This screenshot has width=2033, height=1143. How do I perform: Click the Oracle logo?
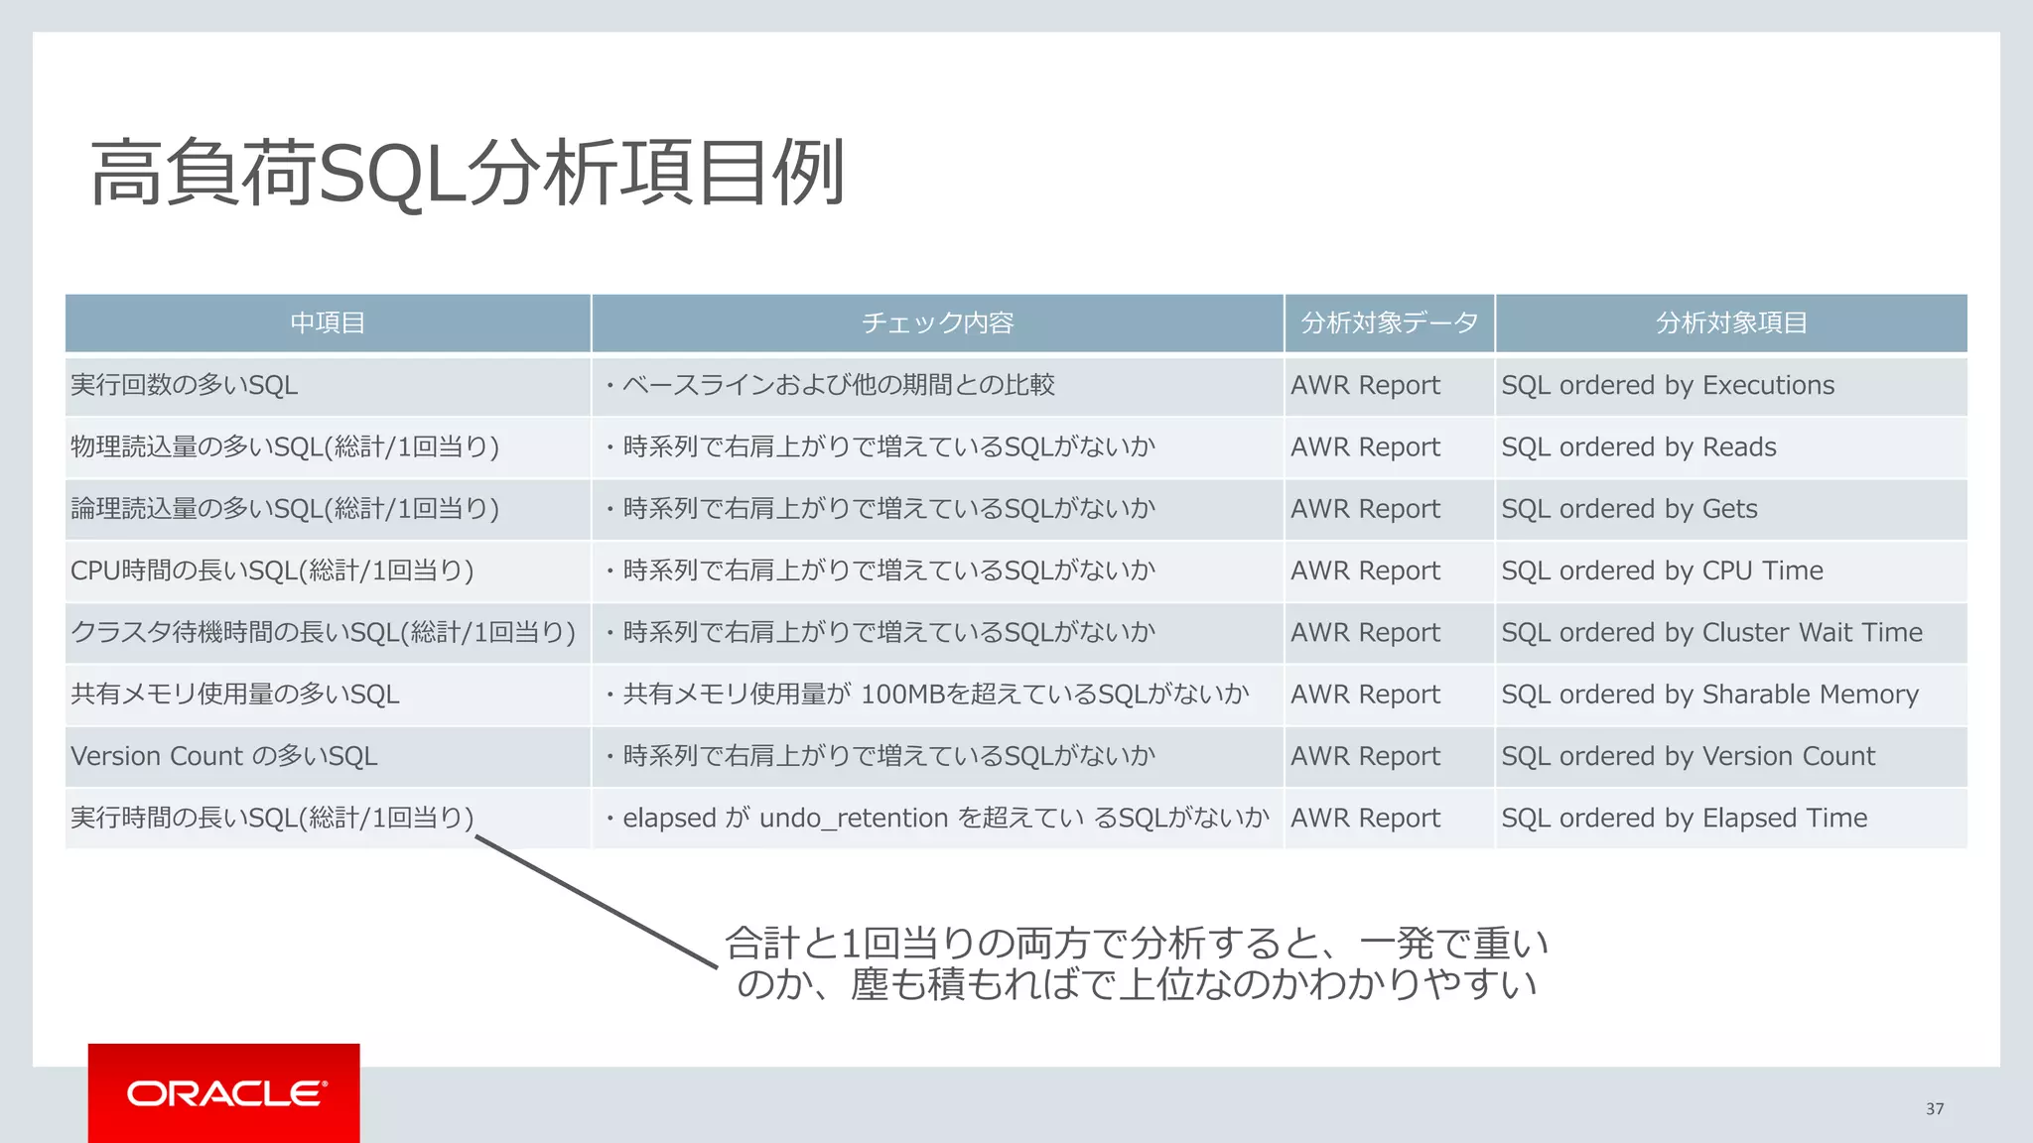(x=224, y=1093)
